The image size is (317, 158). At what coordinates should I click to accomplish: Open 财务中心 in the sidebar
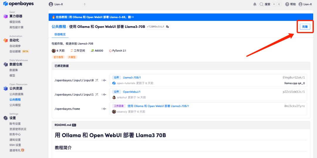(15, 134)
